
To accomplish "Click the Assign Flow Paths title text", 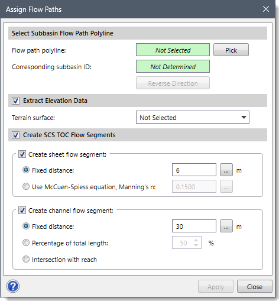I will point(34,9).
